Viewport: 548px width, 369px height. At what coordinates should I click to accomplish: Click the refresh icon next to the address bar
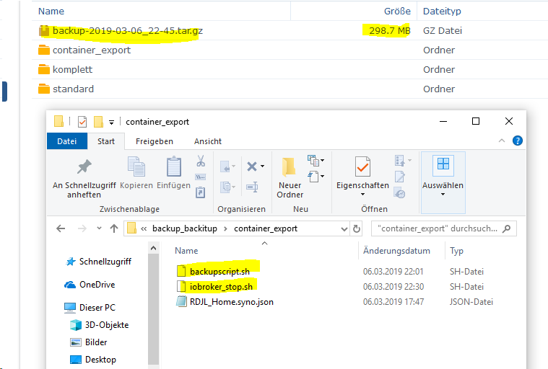click(357, 228)
